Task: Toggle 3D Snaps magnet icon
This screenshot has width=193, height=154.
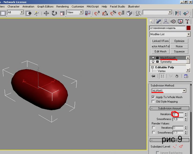Action: [97, 13]
